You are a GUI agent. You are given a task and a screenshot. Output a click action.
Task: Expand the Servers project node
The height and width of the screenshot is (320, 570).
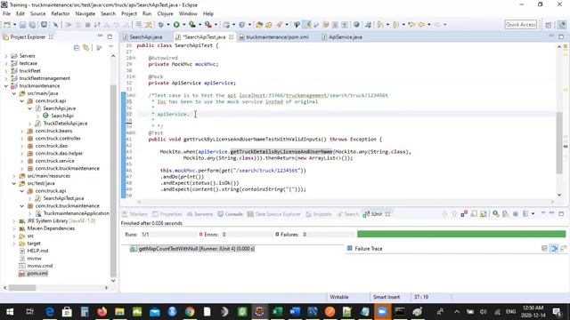6,56
